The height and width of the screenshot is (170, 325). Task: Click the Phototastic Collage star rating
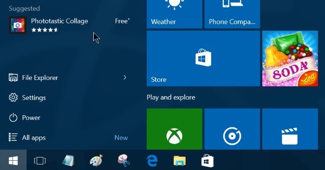click(45, 30)
